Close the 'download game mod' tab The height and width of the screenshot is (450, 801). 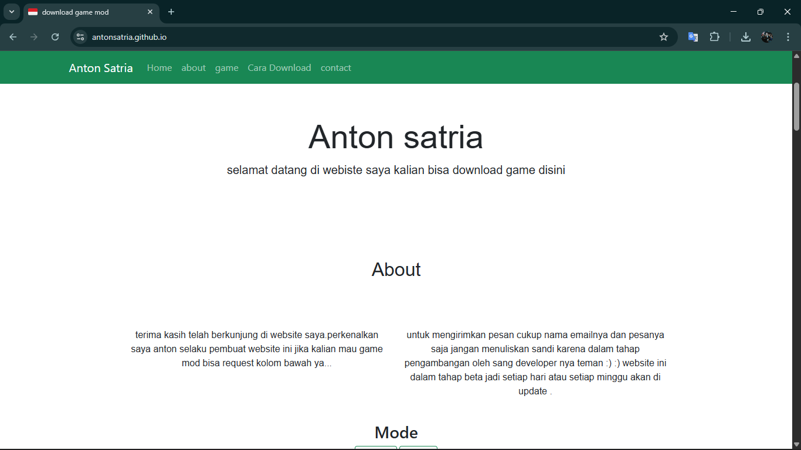(x=150, y=12)
